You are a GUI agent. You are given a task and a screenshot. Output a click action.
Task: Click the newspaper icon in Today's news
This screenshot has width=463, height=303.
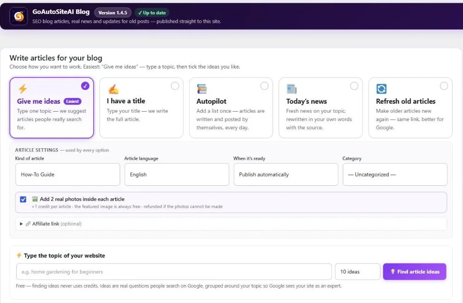click(291, 88)
